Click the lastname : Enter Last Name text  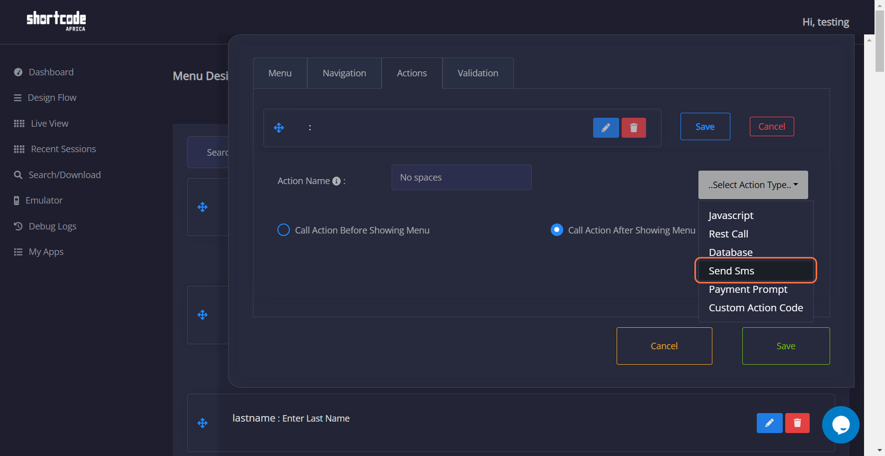pyautogui.click(x=291, y=419)
